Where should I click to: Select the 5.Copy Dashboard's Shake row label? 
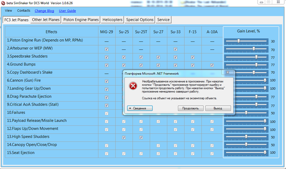tap(30, 72)
